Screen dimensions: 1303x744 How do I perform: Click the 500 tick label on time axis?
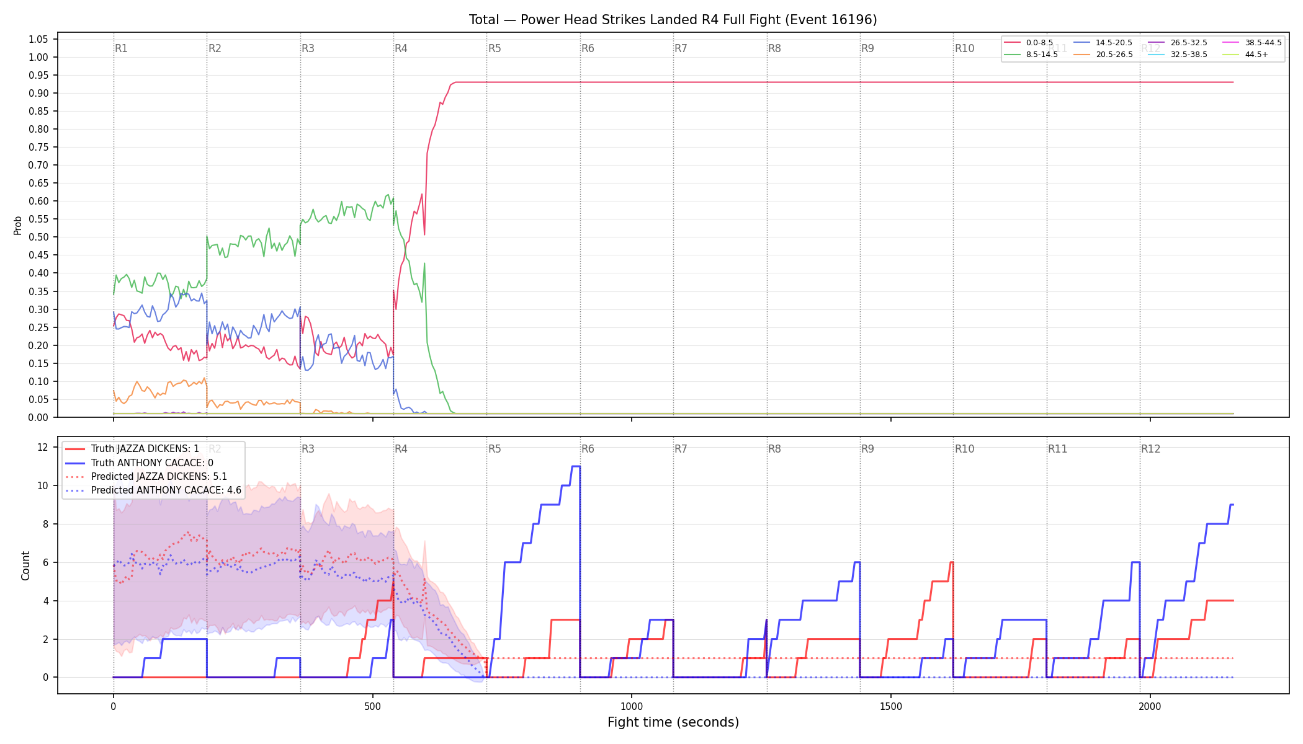pyautogui.click(x=372, y=706)
